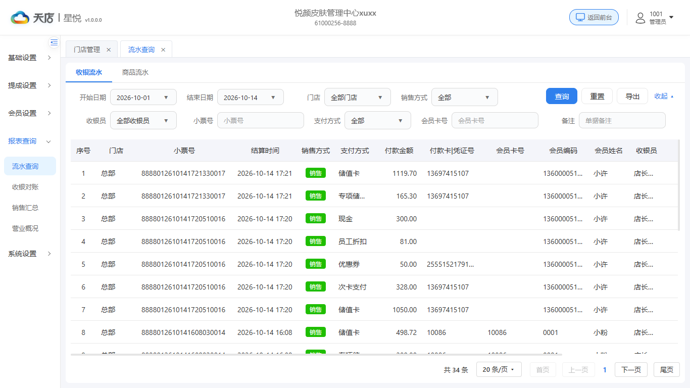
Task: Go to the next page with 下一页
Action: (631, 370)
